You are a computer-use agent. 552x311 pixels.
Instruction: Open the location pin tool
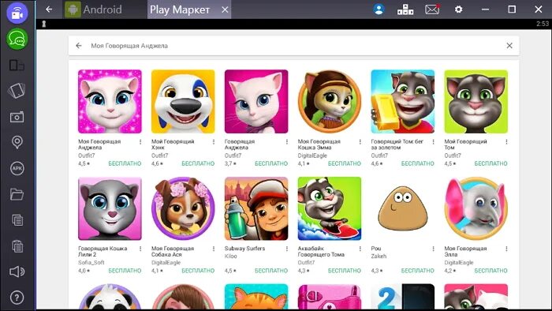coord(17,142)
